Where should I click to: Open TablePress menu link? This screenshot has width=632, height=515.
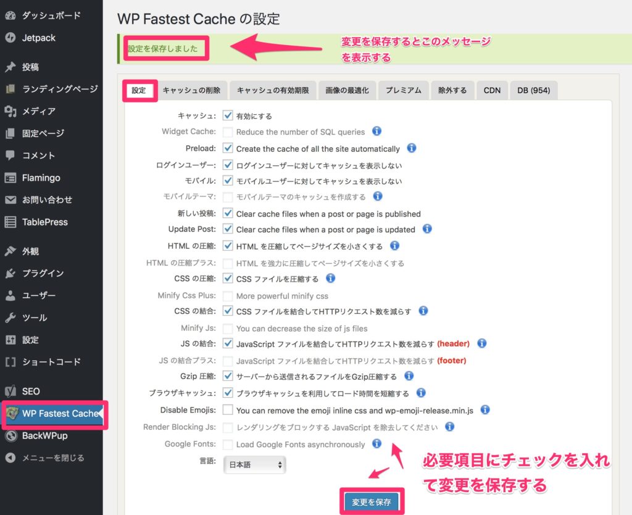44,222
